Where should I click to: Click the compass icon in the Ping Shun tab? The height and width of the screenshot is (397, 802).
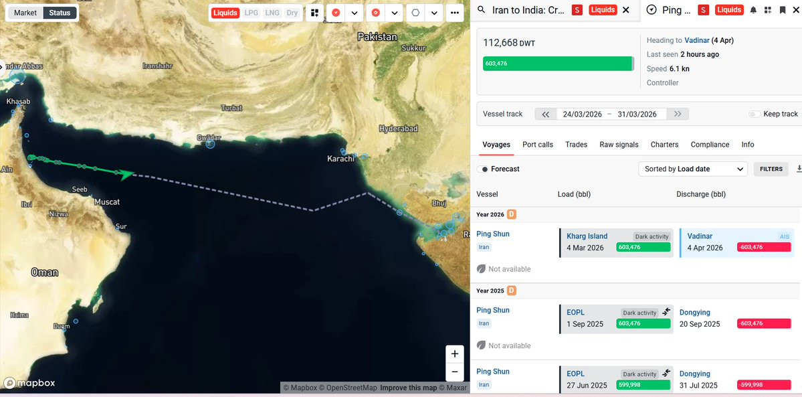(651, 10)
